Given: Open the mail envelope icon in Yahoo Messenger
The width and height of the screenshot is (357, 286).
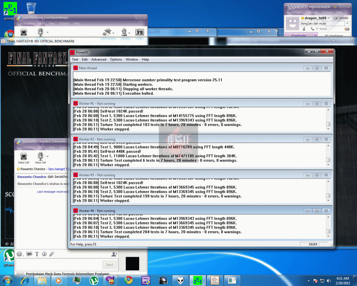Looking at the screenshot, I should (x=347, y=29).
